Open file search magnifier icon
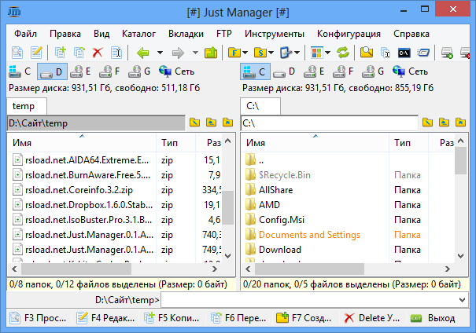Viewport: 476px width, 333px height. pos(367,53)
